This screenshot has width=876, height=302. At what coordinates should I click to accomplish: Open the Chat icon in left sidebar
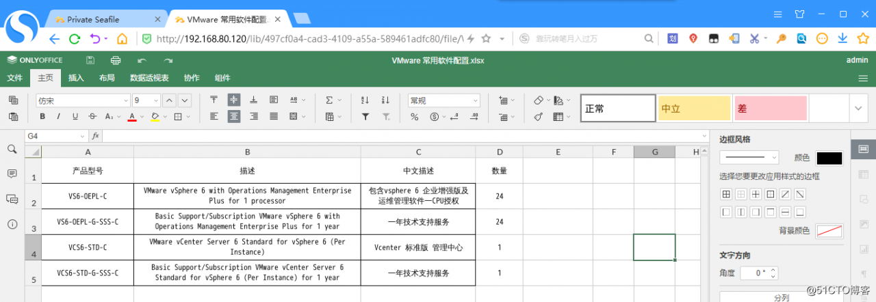[x=12, y=199]
